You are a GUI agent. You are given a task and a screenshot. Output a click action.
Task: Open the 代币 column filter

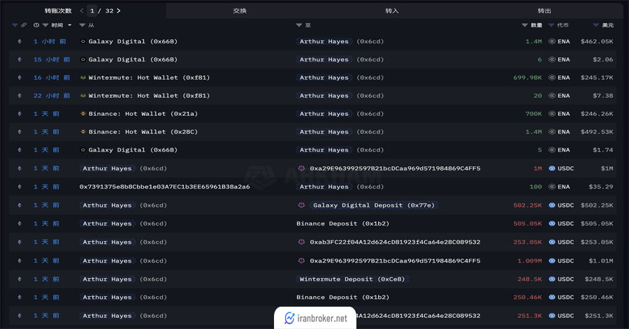pyautogui.click(x=551, y=25)
